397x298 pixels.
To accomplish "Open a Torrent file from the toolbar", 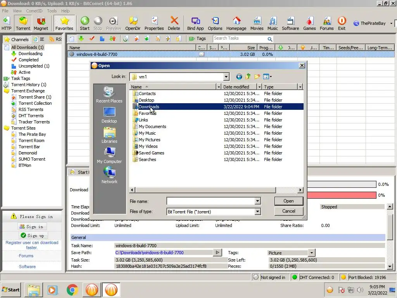I will [x=23, y=23].
